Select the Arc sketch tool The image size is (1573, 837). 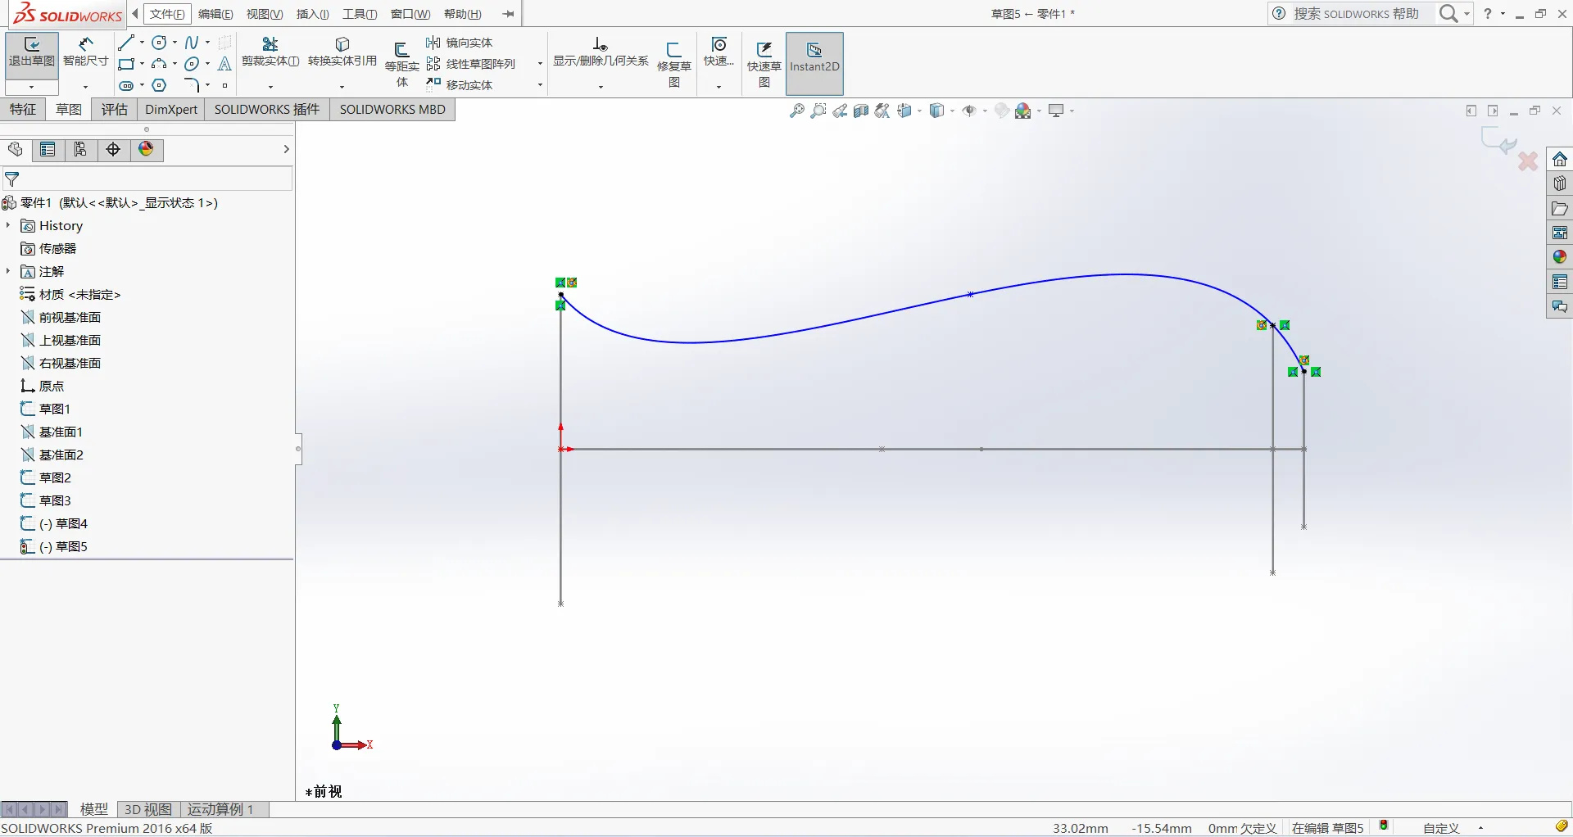pyautogui.click(x=160, y=64)
